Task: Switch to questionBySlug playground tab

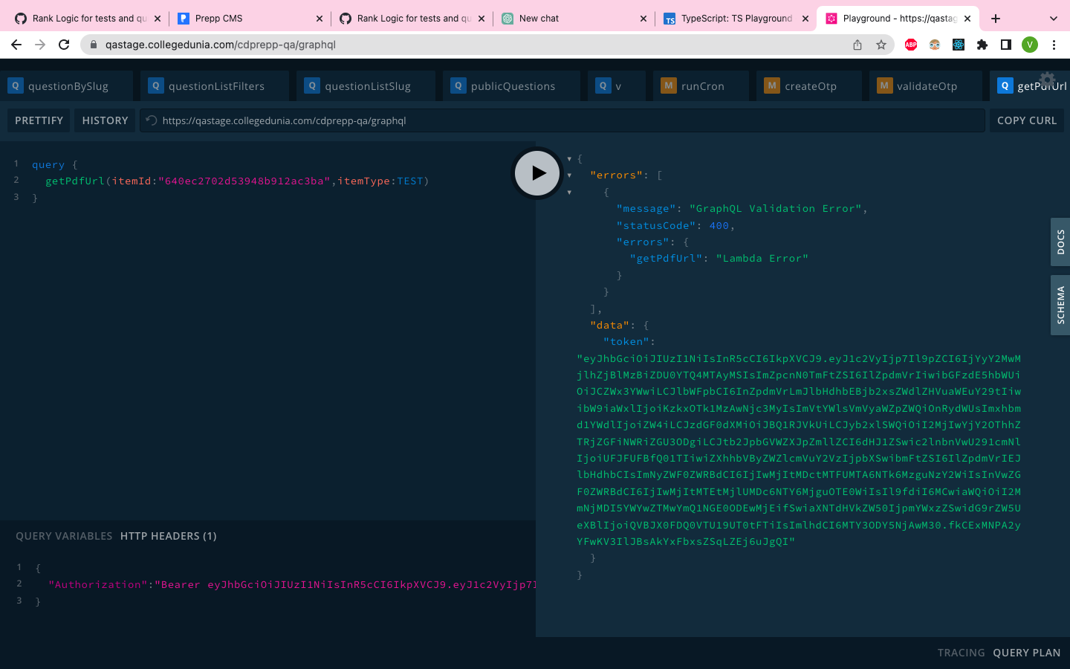Action: coord(67,86)
